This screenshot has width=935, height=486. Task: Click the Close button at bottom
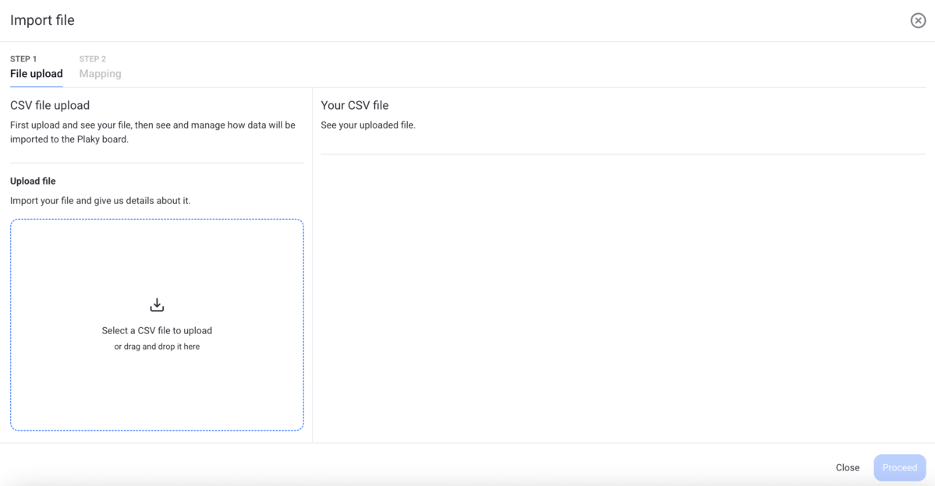(x=847, y=467)
